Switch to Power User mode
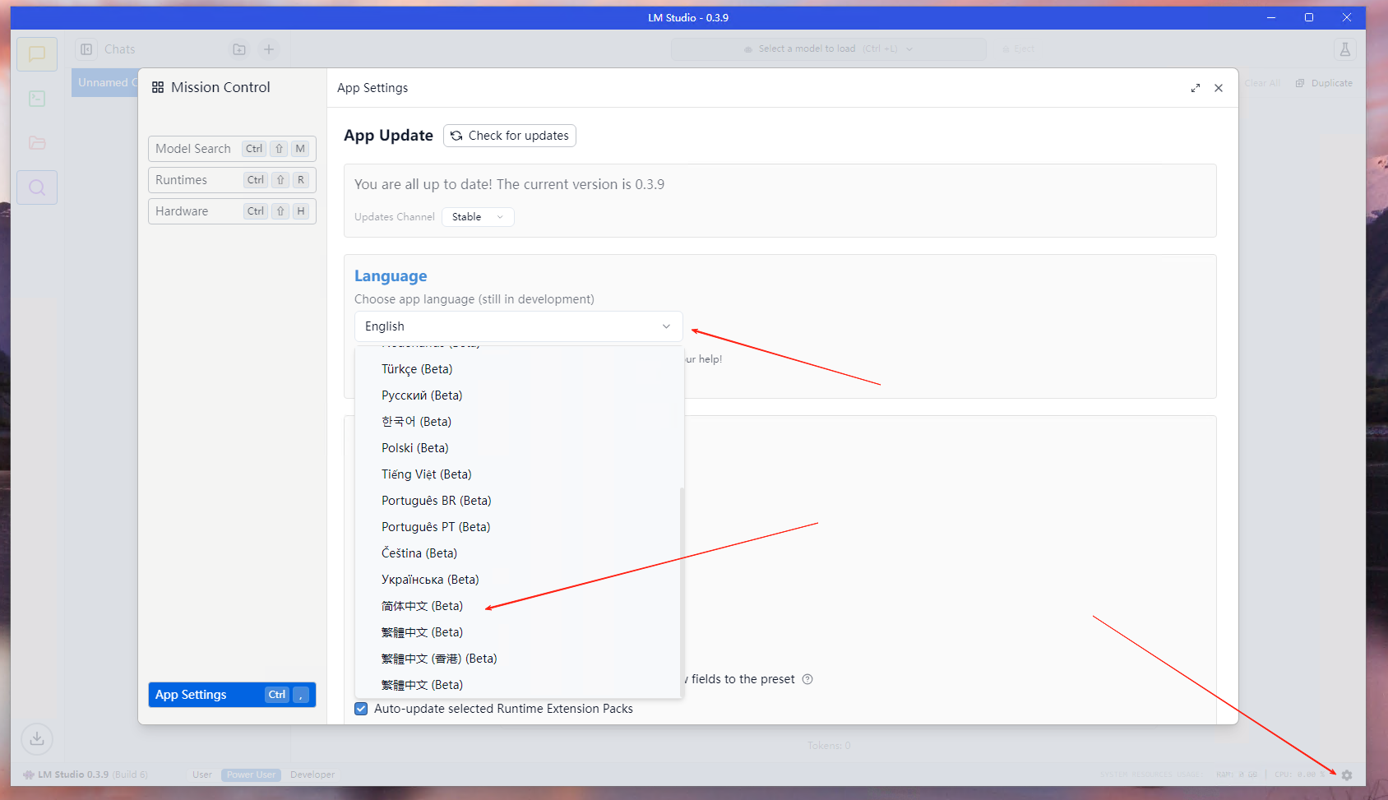The image size is (1388, 800). point(251,775)
